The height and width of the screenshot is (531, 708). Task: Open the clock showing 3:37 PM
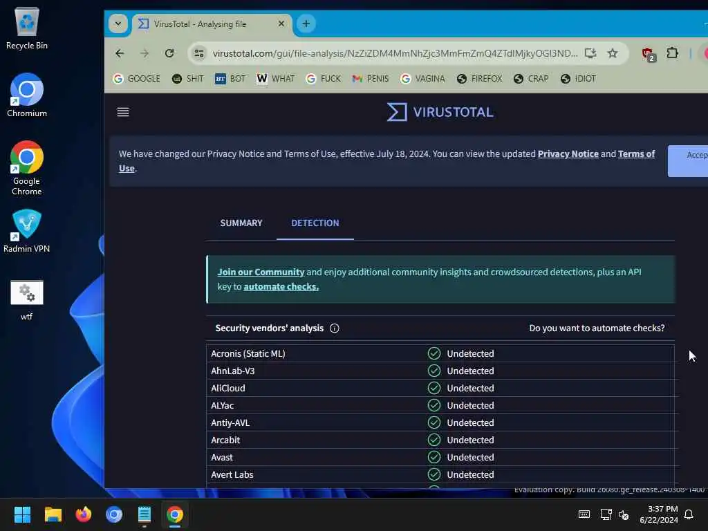(659, 514)
